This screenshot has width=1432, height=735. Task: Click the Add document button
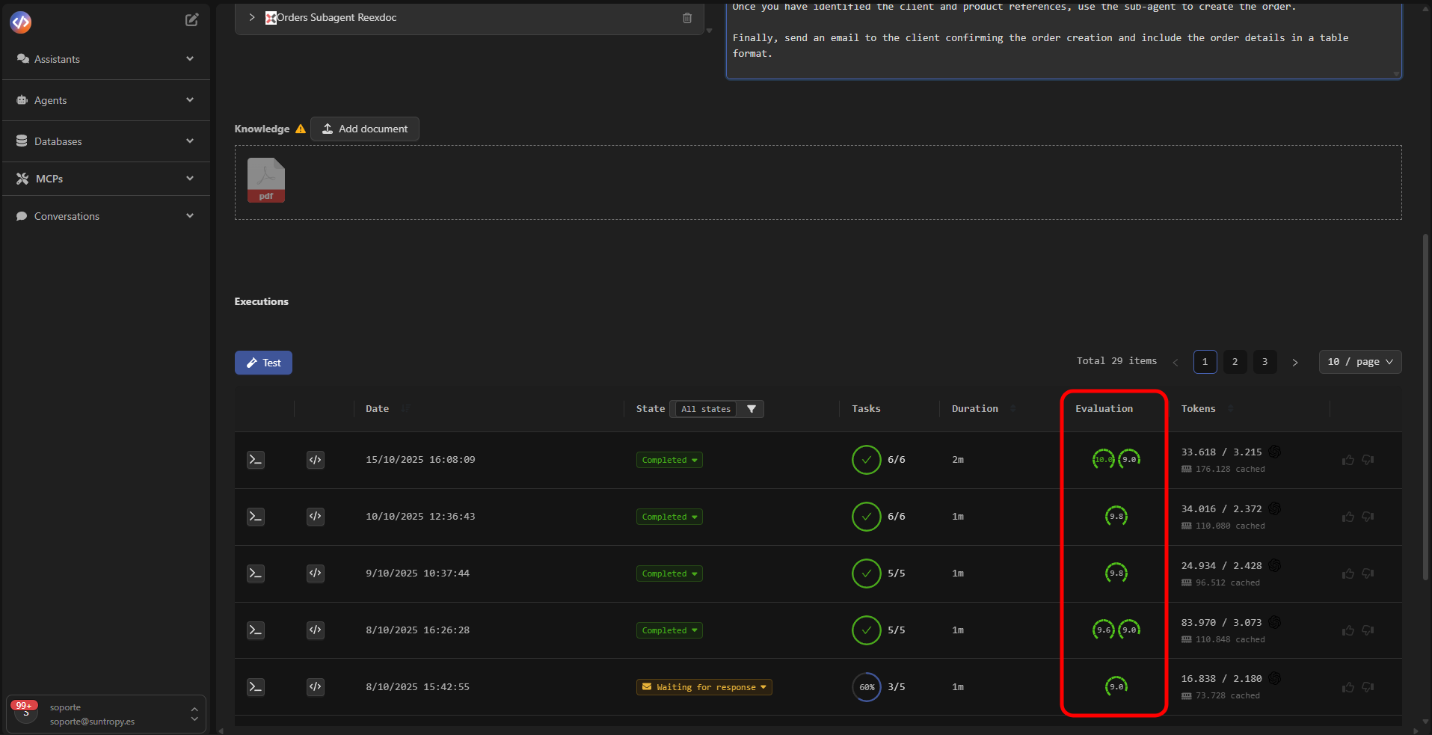365,129
